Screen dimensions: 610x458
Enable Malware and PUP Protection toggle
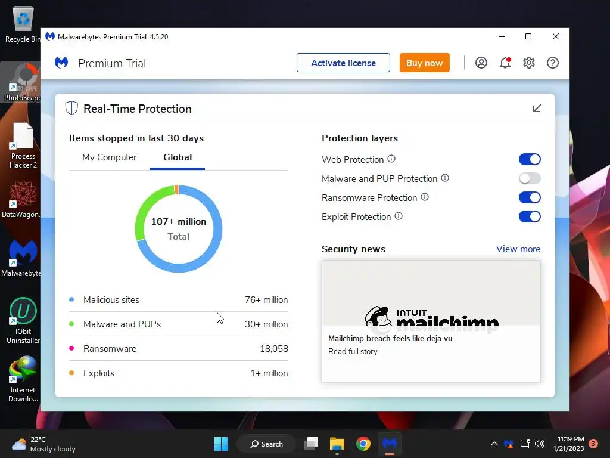point(530,178)
